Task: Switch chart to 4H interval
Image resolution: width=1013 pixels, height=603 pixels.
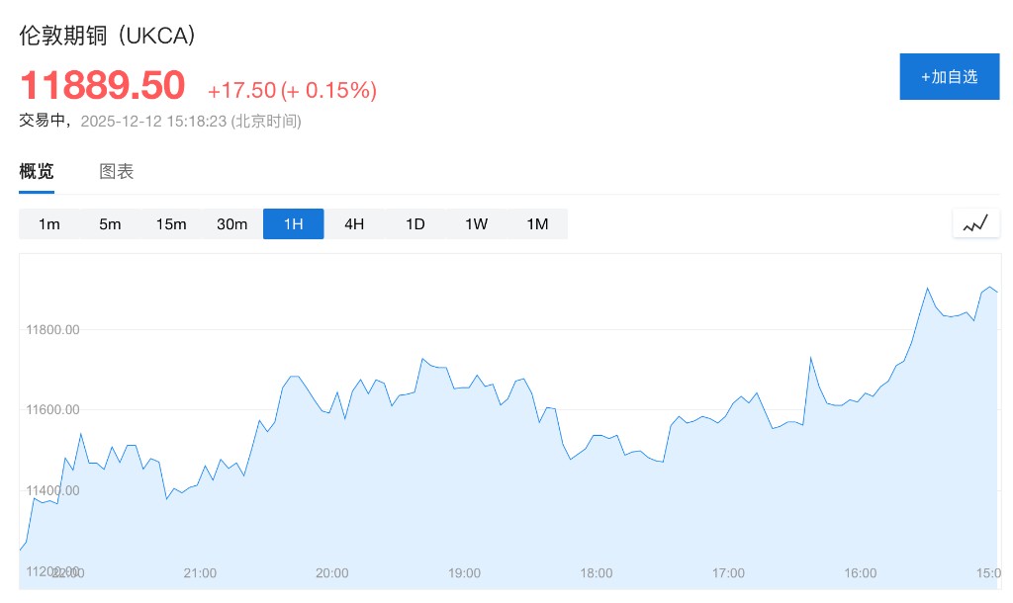Action: (x=354, y=224)
